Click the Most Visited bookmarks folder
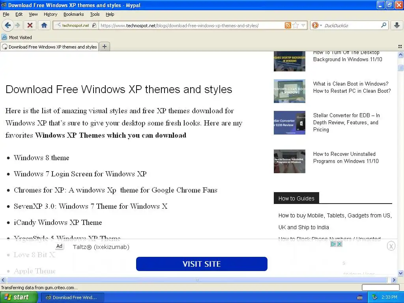The height and width of the screenshot is (303, 404). coord(17,37)
